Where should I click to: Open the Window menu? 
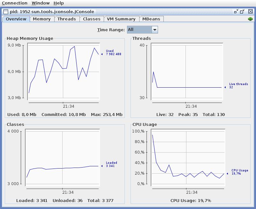(41, 3)
